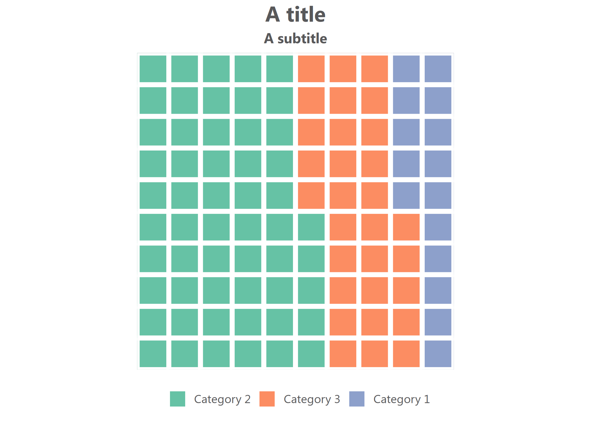This screenshot has width=591, height=422.
Task: Select the "Category 2" legend label
Action: (x=222, y=399)
